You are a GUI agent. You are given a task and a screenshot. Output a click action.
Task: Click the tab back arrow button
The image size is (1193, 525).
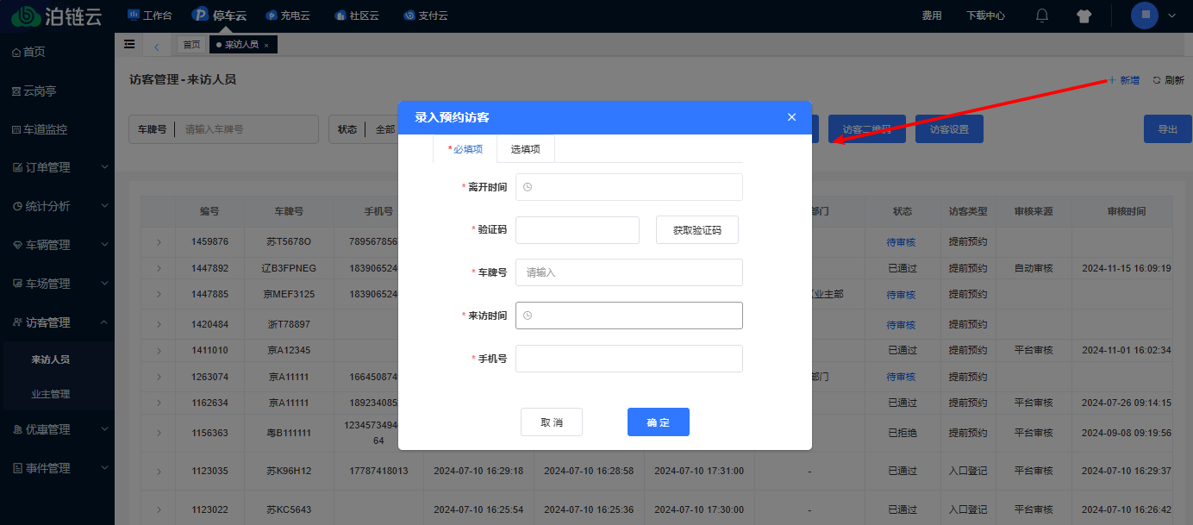click(x=156, y=45)
